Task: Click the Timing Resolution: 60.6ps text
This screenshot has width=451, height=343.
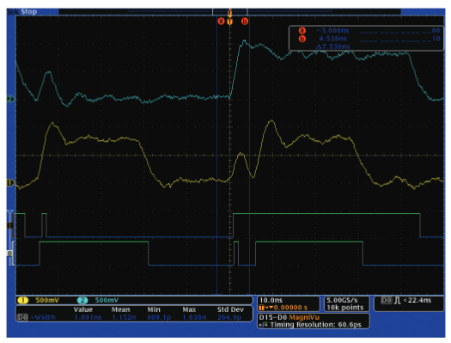Action: pos(315,325)
